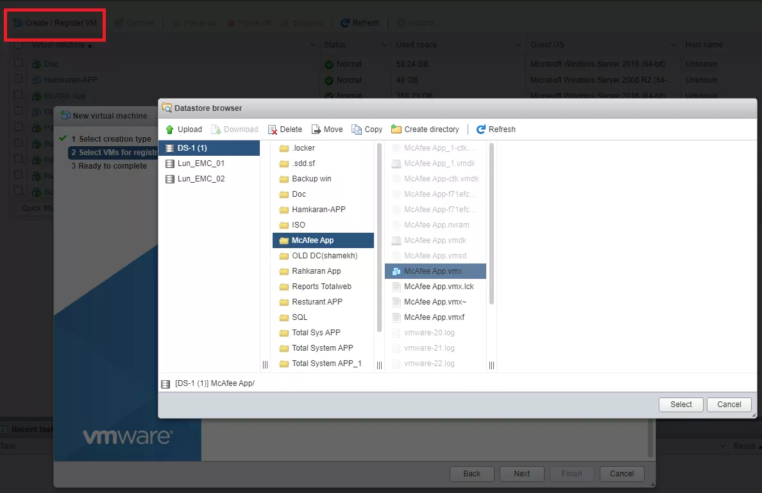Select the Reports Totalweb folder
This screenshot has width=762, height=493.
coord(323,287)
